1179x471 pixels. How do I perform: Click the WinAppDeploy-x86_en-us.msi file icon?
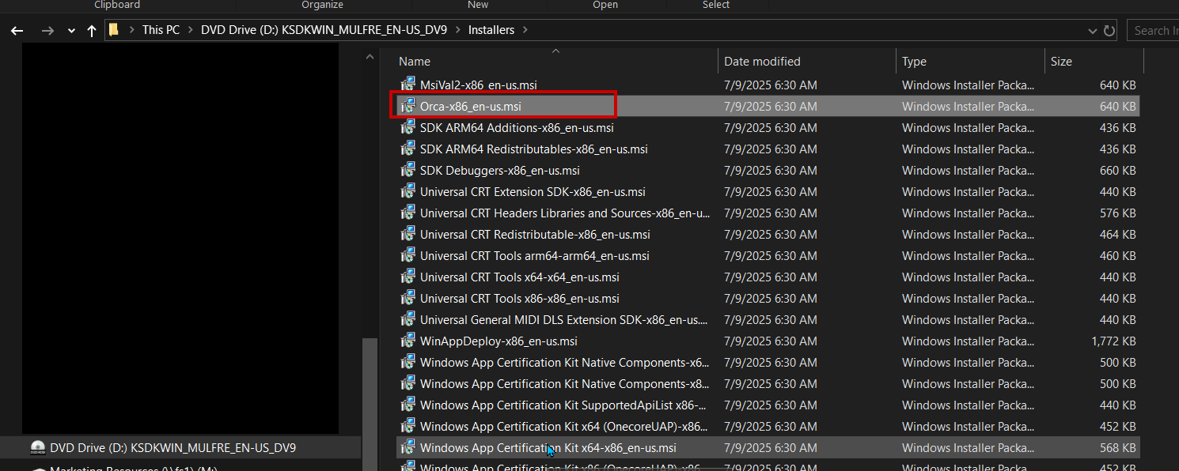point(408,341)
